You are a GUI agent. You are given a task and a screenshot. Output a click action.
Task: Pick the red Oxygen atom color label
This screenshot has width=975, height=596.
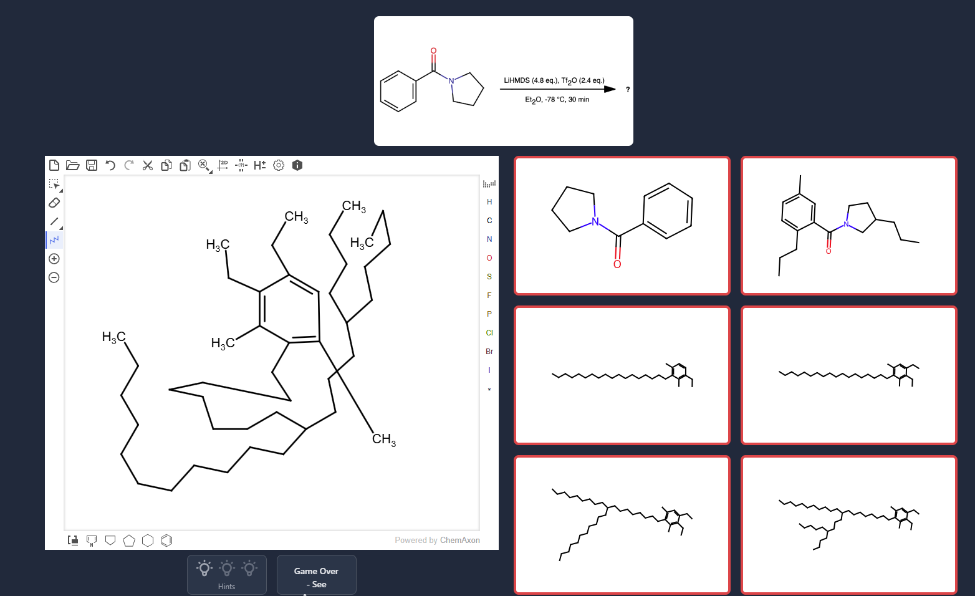click(489, 258)
